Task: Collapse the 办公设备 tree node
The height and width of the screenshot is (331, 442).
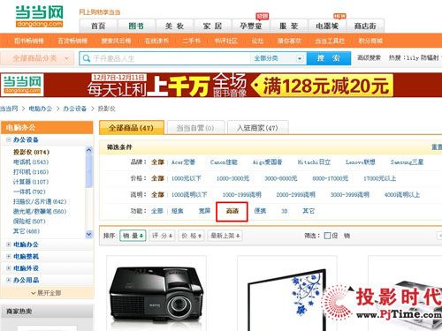Action: [x=9, y=139]
